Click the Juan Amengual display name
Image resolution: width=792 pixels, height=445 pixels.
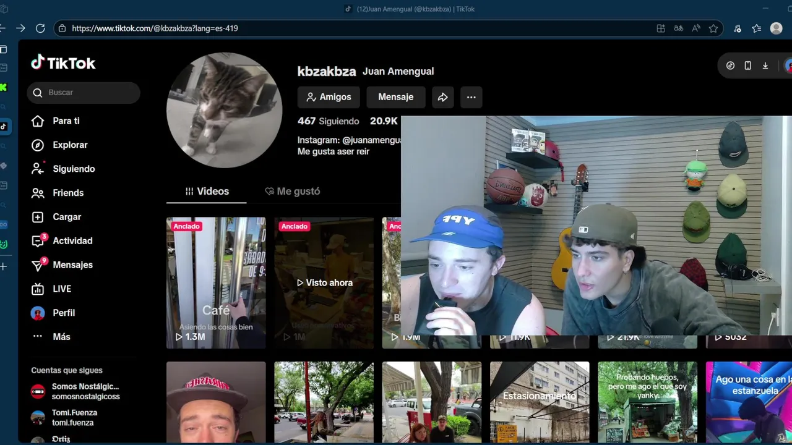398,72
